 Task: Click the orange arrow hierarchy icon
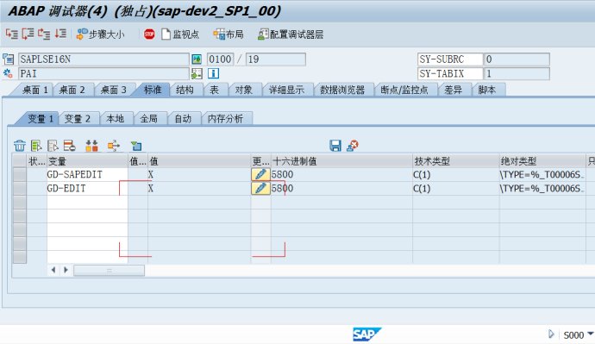click(114, 145)
